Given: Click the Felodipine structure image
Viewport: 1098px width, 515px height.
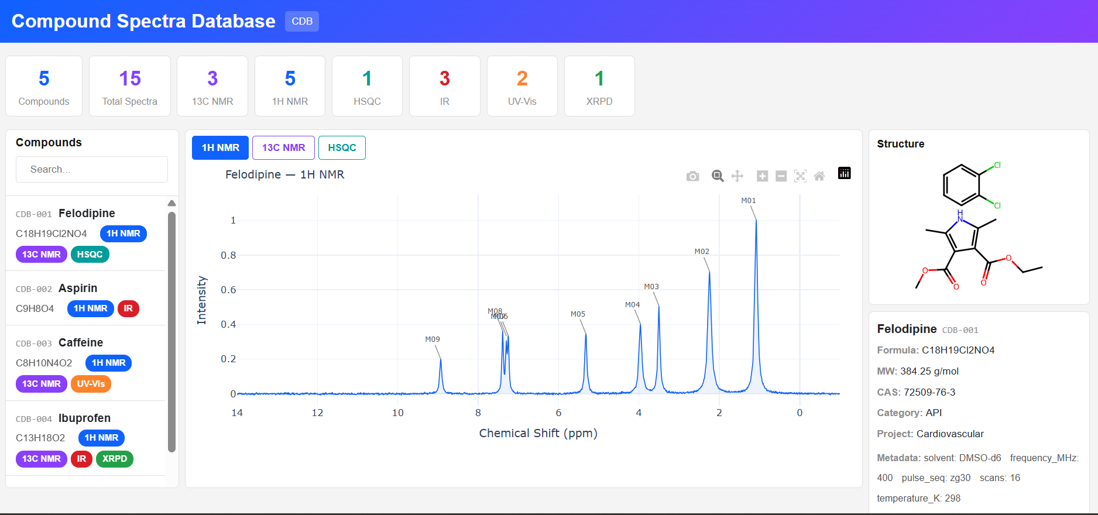Looking at the screenshot, I should (979, 225).
